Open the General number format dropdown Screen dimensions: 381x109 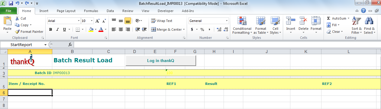pos(227,21)
